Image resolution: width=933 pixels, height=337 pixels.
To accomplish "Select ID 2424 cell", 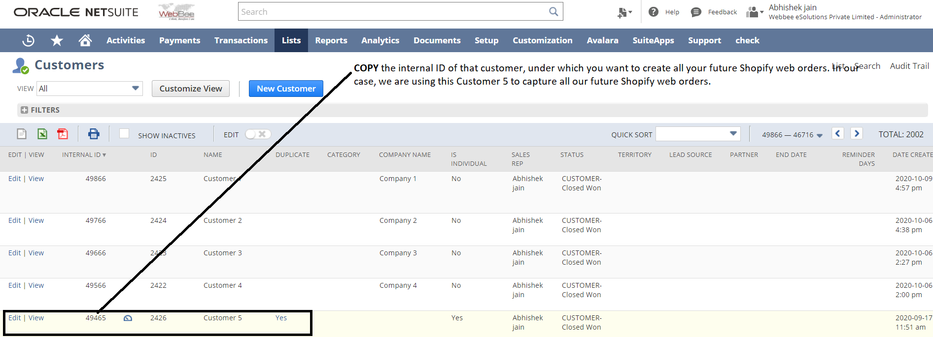I will (158, 220).
